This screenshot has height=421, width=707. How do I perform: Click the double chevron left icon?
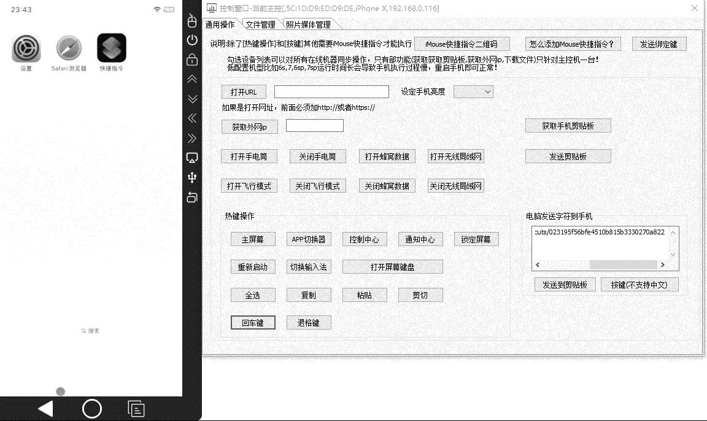click(x=192, y=118)
